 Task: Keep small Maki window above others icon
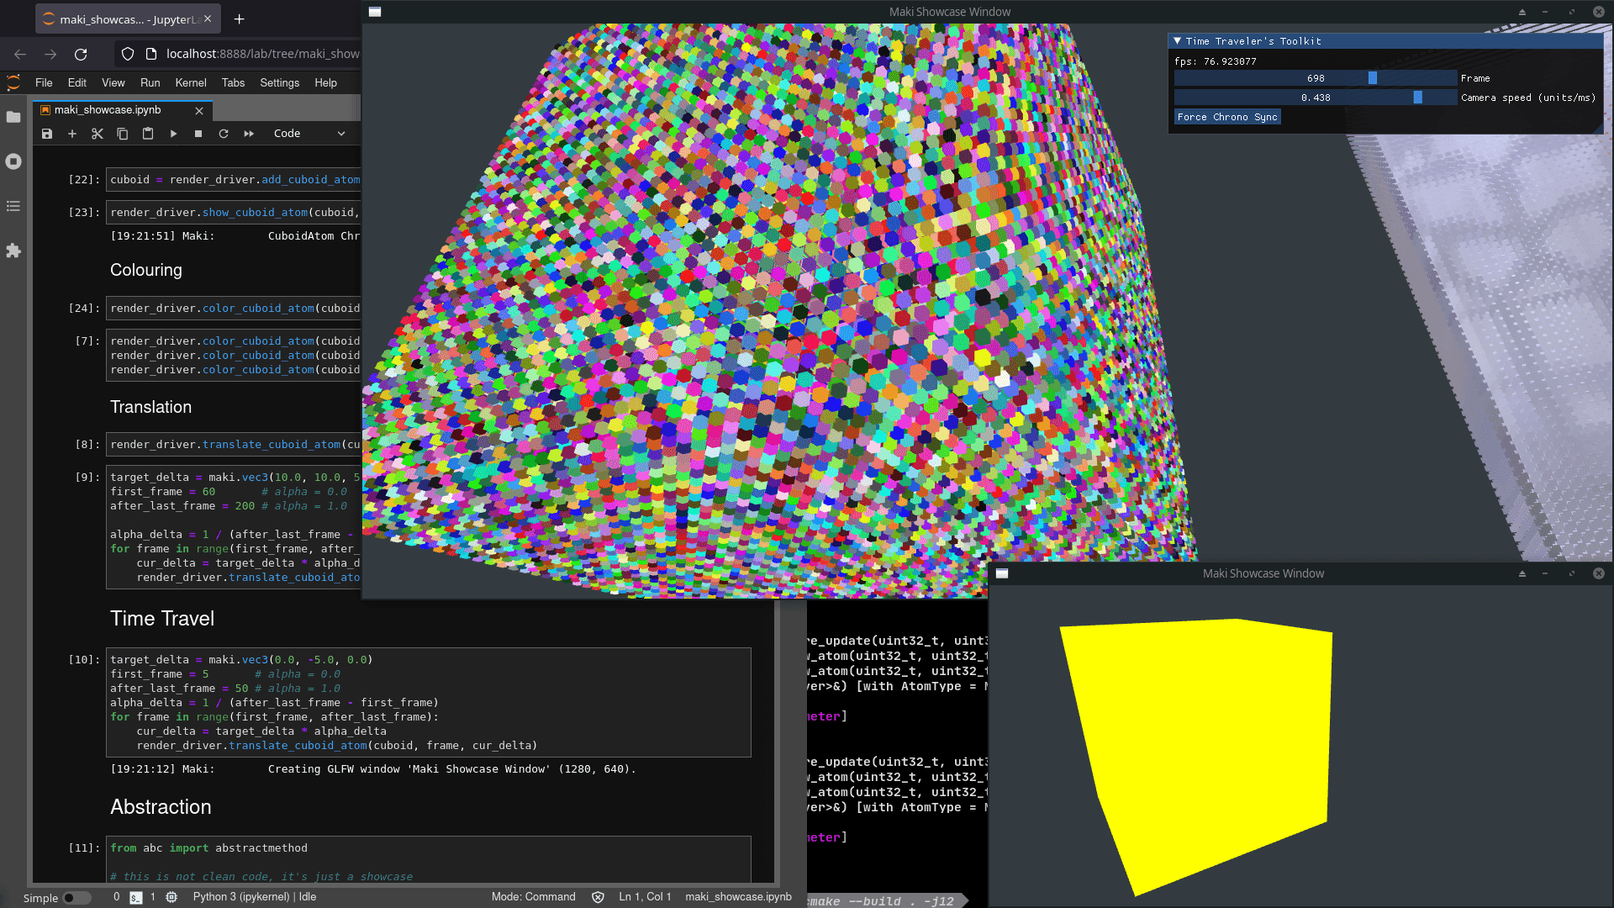point(1522,573)
